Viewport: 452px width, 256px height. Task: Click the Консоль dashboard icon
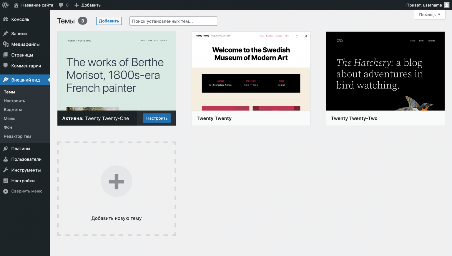tap(6, 19)
